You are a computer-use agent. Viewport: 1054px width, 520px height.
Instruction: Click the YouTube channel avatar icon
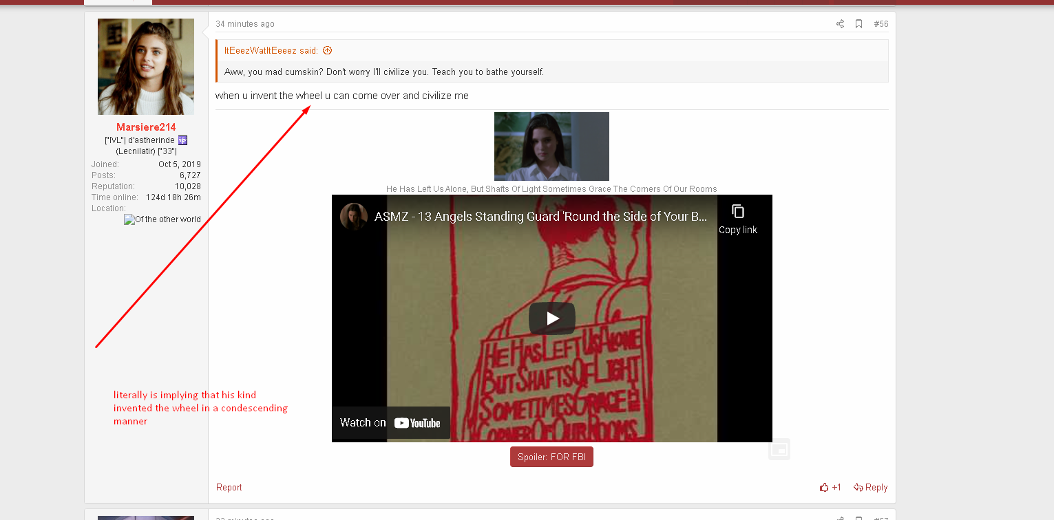[354, 216]
